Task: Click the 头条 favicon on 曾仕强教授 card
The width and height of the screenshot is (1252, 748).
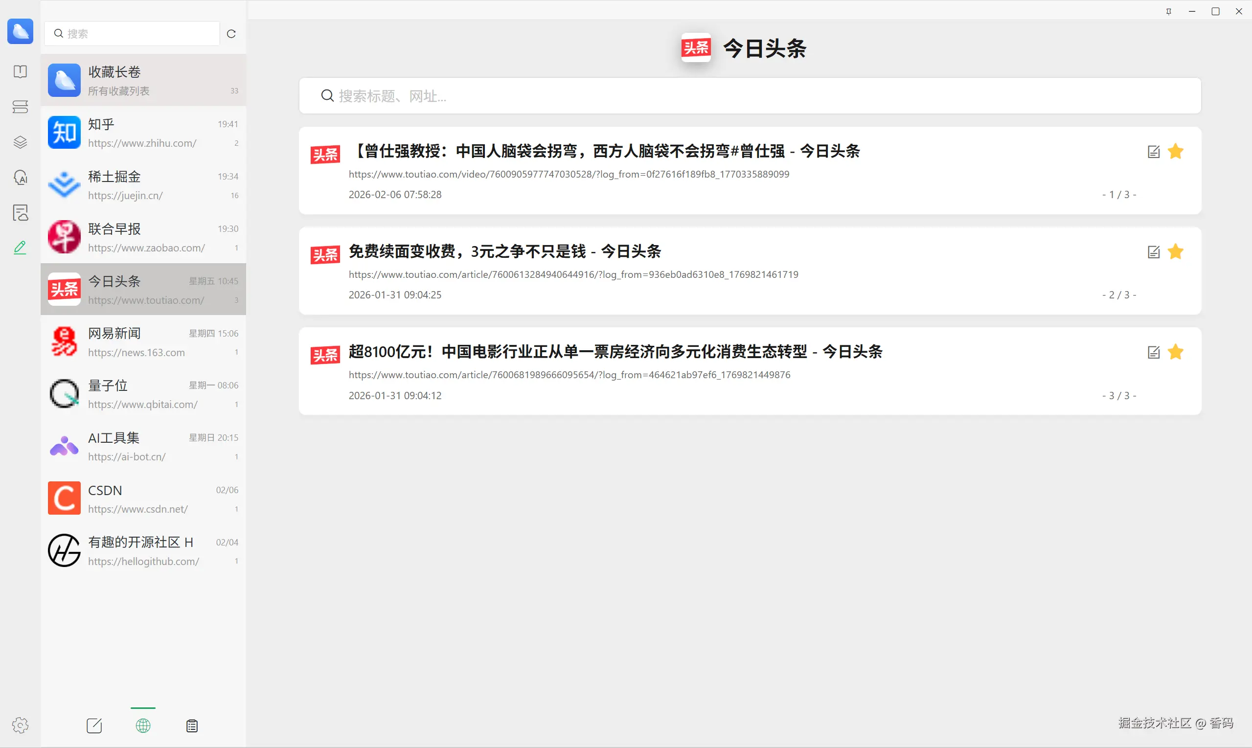Action: coord(325,154)
